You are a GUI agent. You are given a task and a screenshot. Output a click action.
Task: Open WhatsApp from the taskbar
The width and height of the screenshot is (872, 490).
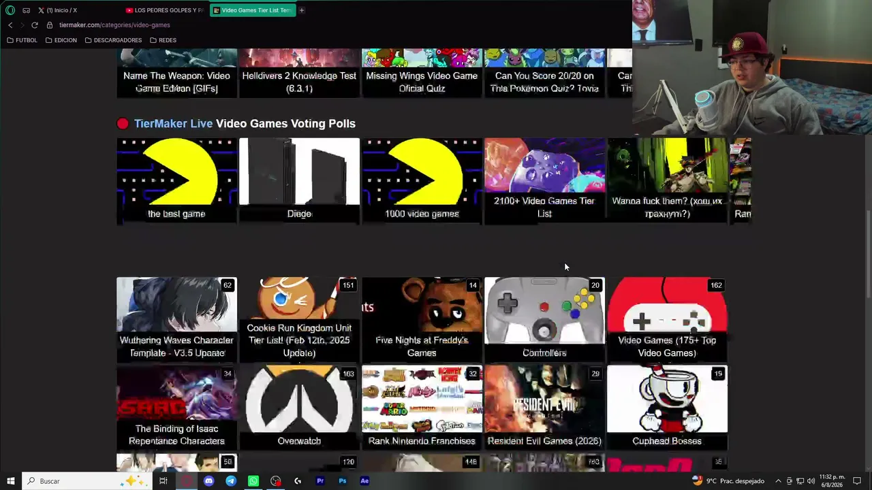tap(253, 481)
